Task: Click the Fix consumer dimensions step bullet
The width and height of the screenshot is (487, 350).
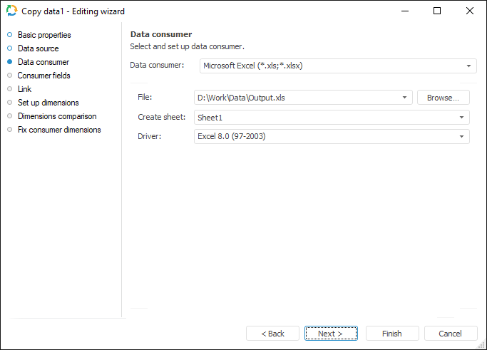Action: tap(10, 130)
